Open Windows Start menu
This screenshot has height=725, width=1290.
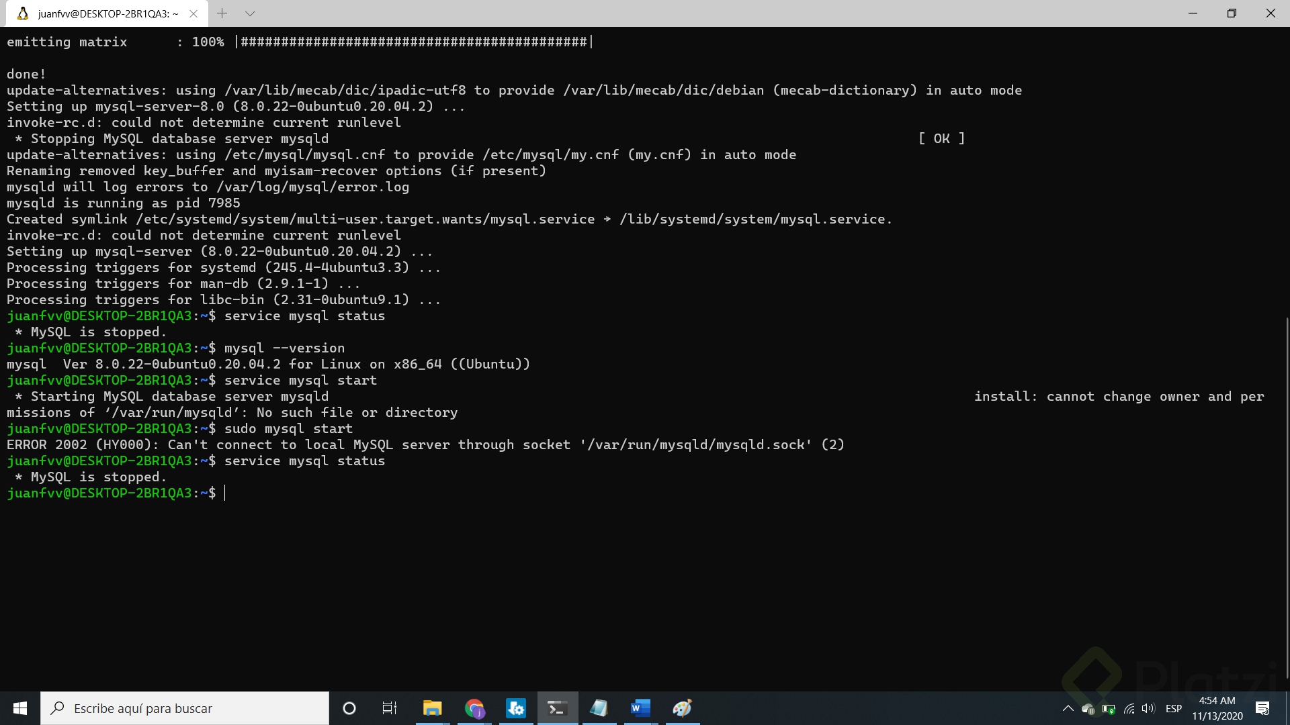[20, 708]
